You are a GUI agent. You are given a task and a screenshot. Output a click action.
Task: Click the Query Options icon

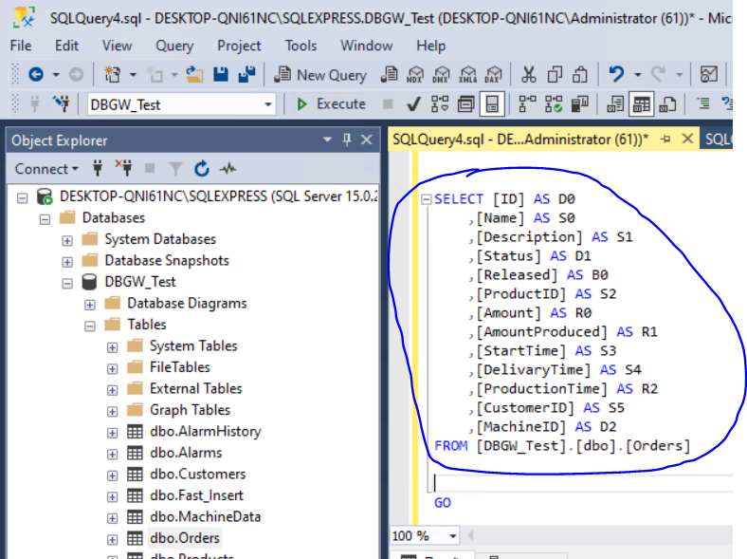click(x=465, y=104)
